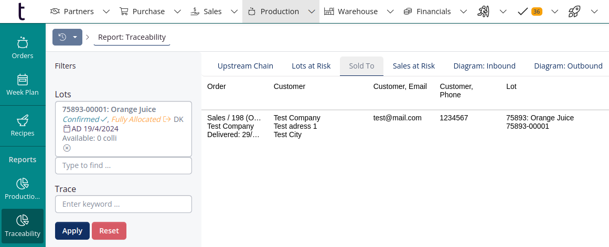This screenshot has height=247, width=609.
Task: Open the history dropdown button
Action: point(67,37)
